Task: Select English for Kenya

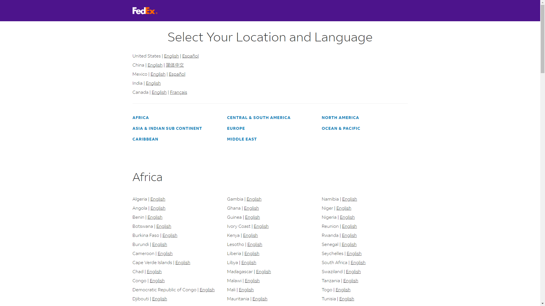Action: tap(250, 235)
